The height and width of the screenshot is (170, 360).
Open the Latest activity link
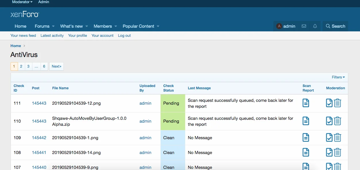coord(52,36)
